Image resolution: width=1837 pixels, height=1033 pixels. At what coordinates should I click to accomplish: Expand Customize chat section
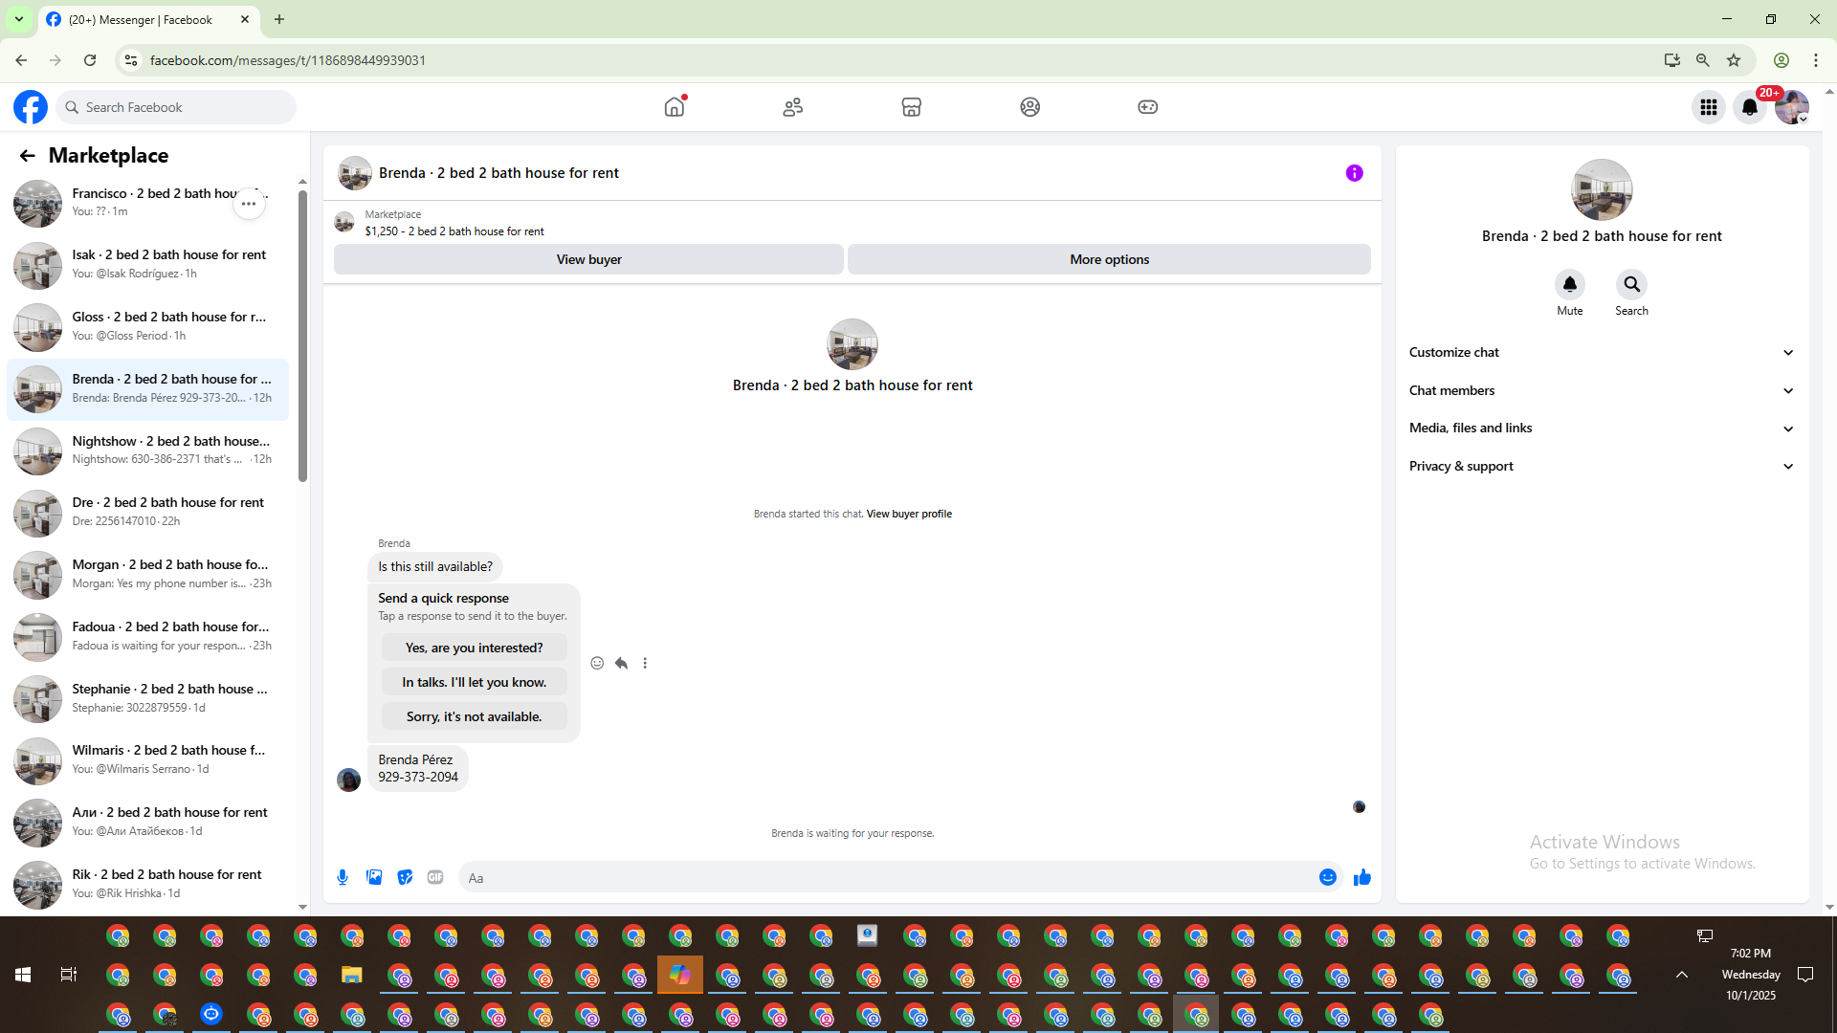pos(1602,353)
